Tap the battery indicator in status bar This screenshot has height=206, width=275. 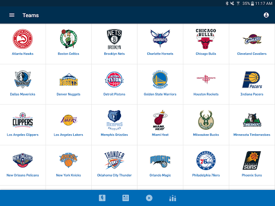(252, 3)
